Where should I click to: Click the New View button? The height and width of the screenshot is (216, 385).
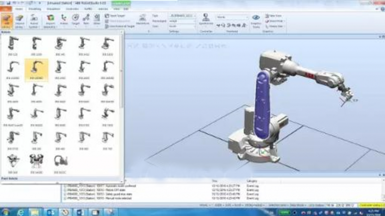[273, 16]
